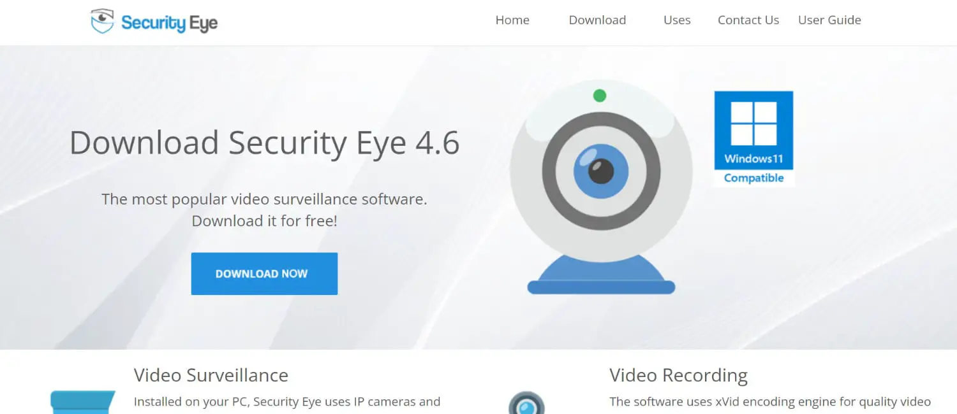Click the gray ring of the webcam illustration
The width and height of the screenshot is (957, 414).
click(601, 171)
